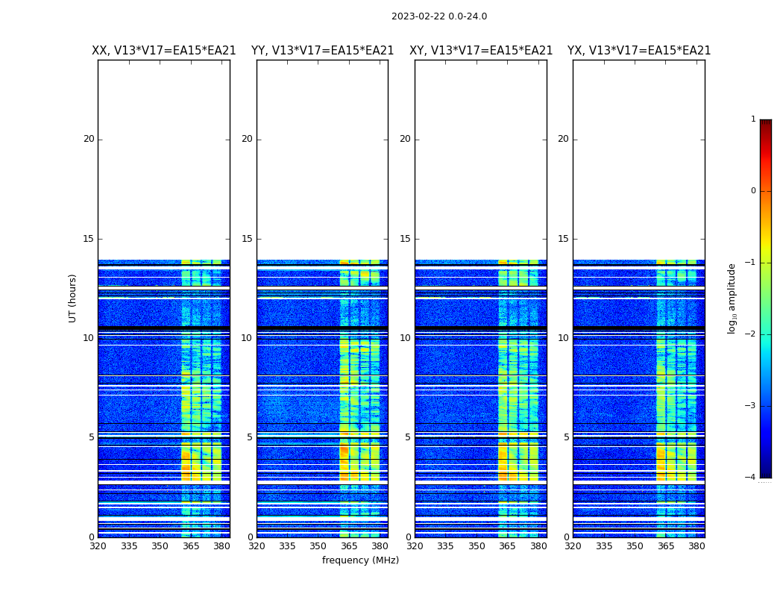Click the YX subplot title
Image resolution: width=783 pixels, height=597 pixels.
pos(639,51)
